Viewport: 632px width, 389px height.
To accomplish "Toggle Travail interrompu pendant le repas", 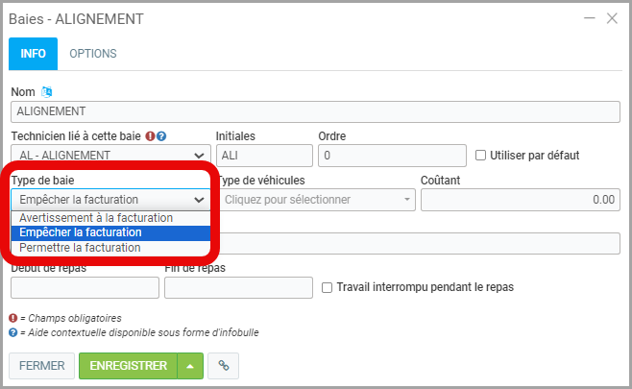I will click(328, 287).
